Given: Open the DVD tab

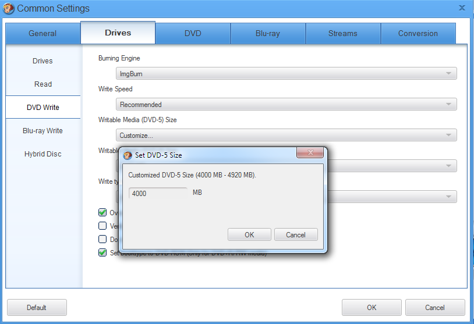Looking at the screenshot, I should 193,33.
